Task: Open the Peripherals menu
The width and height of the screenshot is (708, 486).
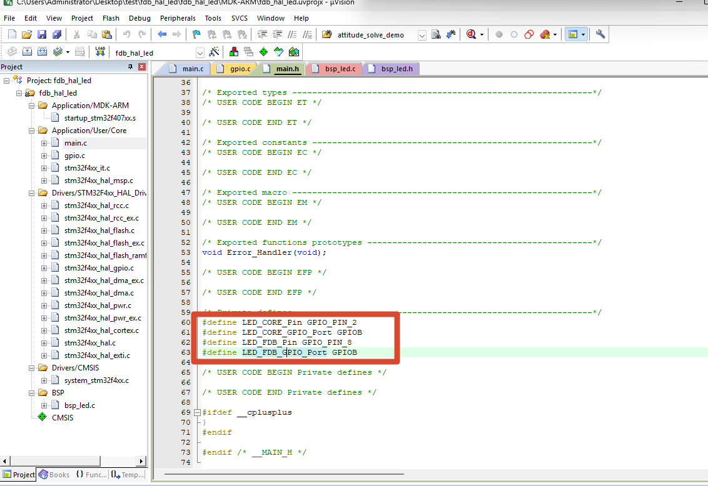Action: (178, 18)
